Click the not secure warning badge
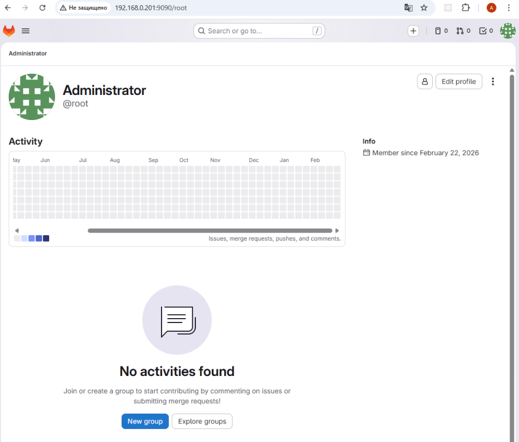This screenshot has height=442, width=519. pyautogui.click(x=83, y=8)
